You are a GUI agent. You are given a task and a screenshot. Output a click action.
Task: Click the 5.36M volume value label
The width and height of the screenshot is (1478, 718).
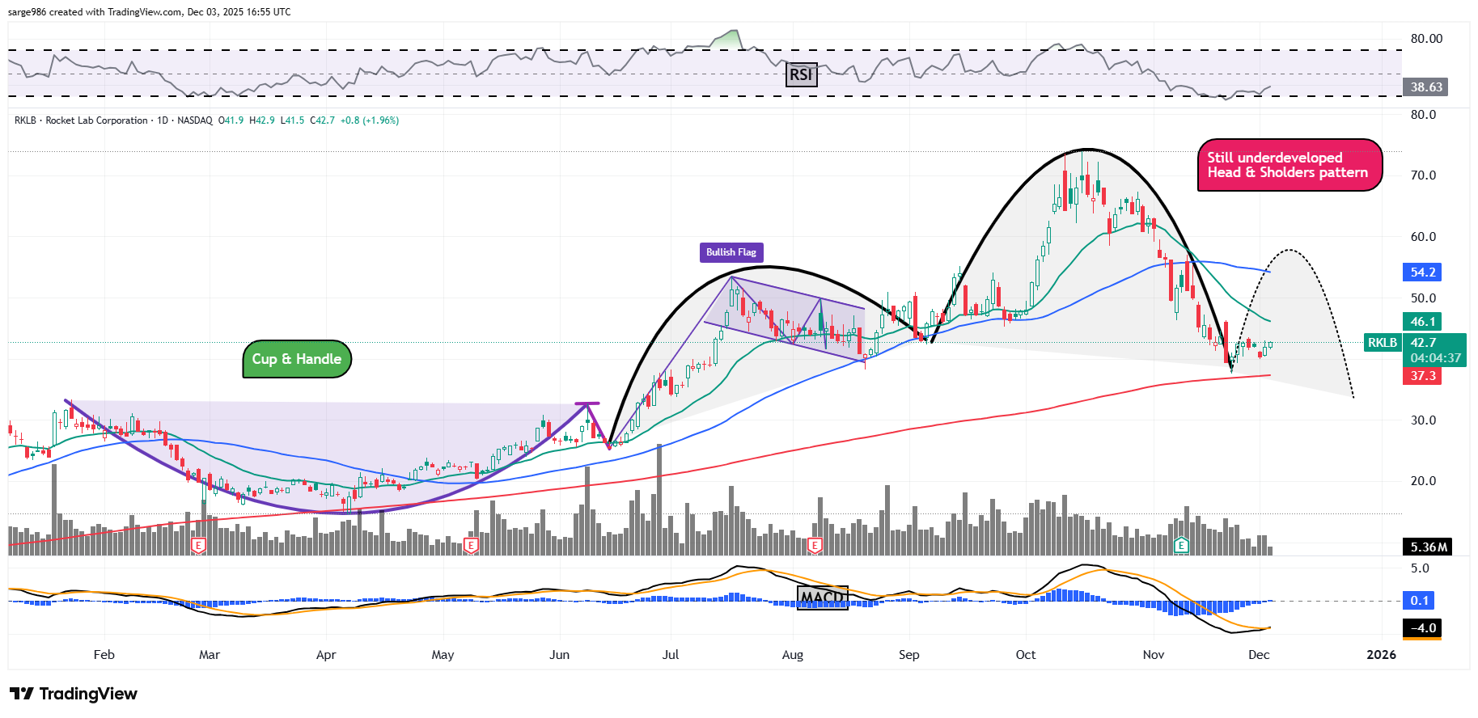pos(1428,547)
